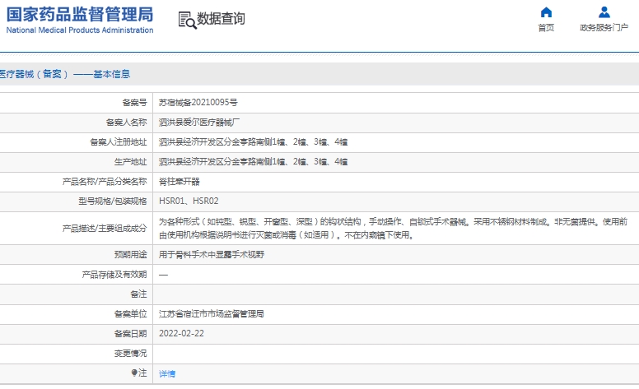This screenshot has width=639, height=389.
Task: Open the 详情 link
Action: click(167, 373)
